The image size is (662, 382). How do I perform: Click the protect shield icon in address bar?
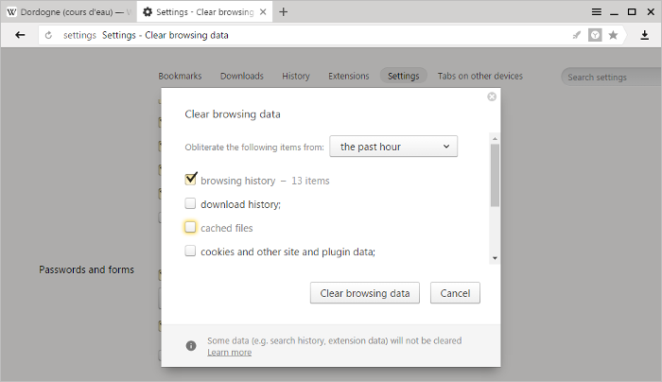595,35
